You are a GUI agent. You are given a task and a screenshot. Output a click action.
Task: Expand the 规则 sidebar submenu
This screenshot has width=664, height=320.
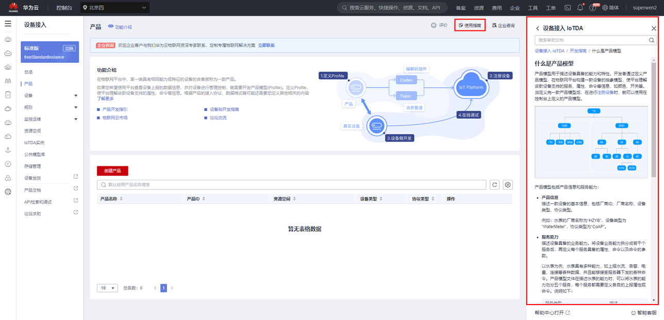click(76, 108)
